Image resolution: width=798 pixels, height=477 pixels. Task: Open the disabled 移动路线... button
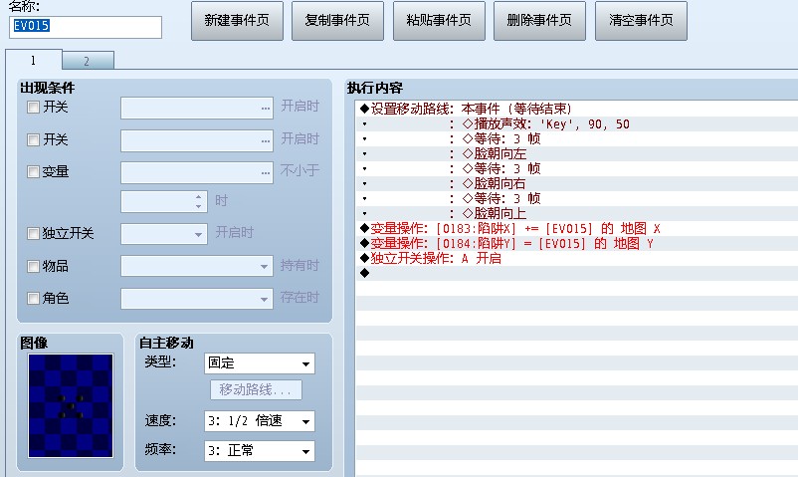(x=256, y=389)
